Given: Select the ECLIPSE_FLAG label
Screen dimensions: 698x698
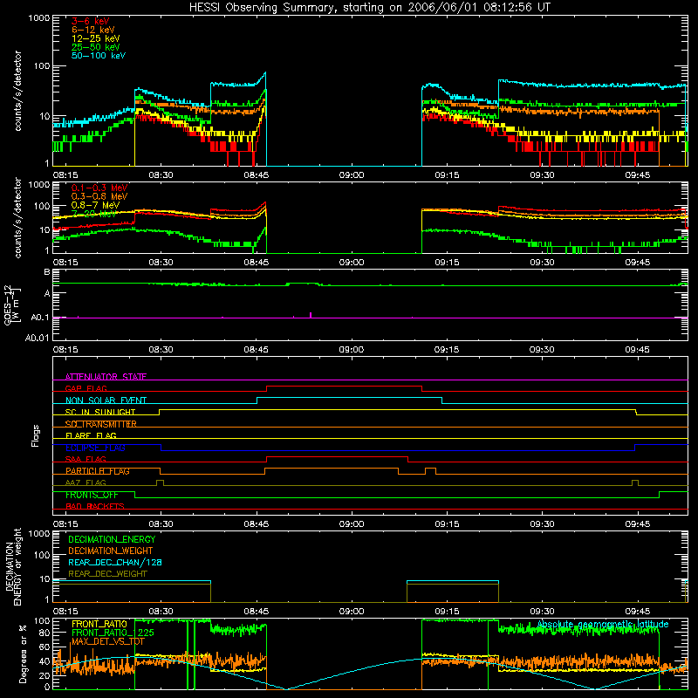Looking at the screenshot, I should [95, 448].
